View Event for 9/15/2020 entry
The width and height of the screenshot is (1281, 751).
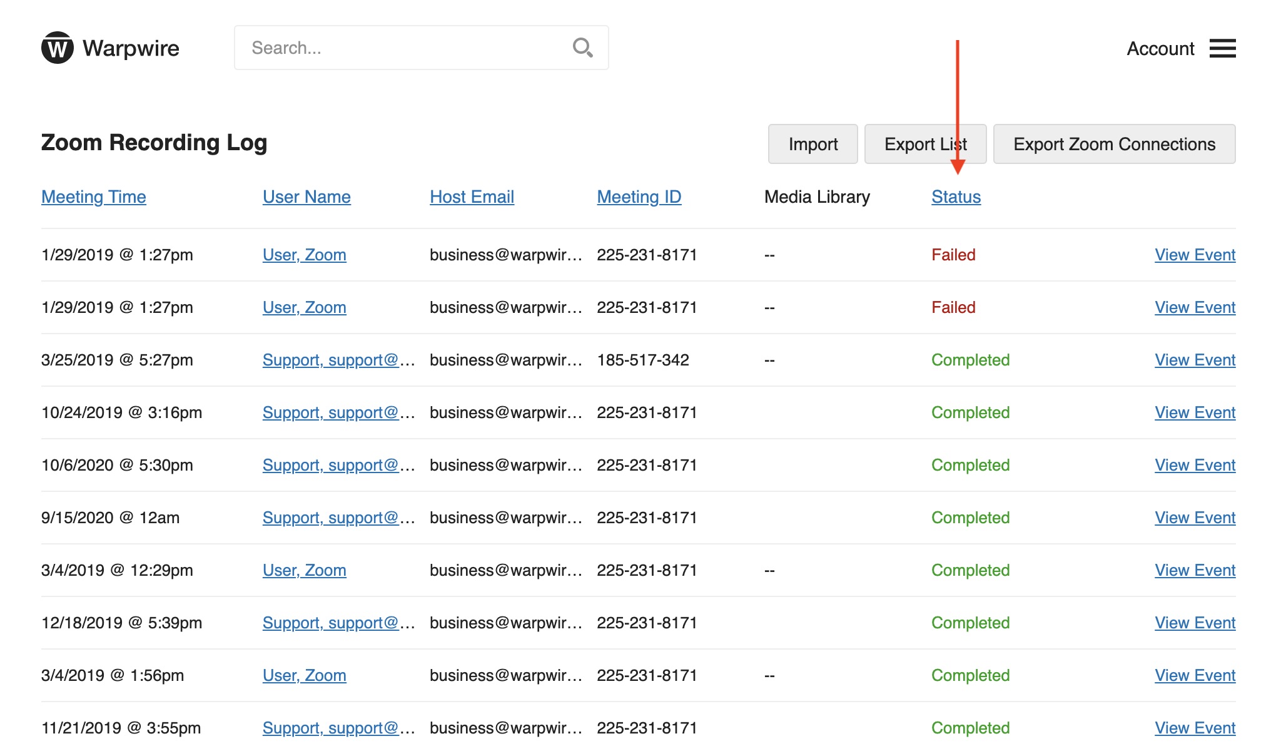pyautogui.click(x=1194, y=517)
